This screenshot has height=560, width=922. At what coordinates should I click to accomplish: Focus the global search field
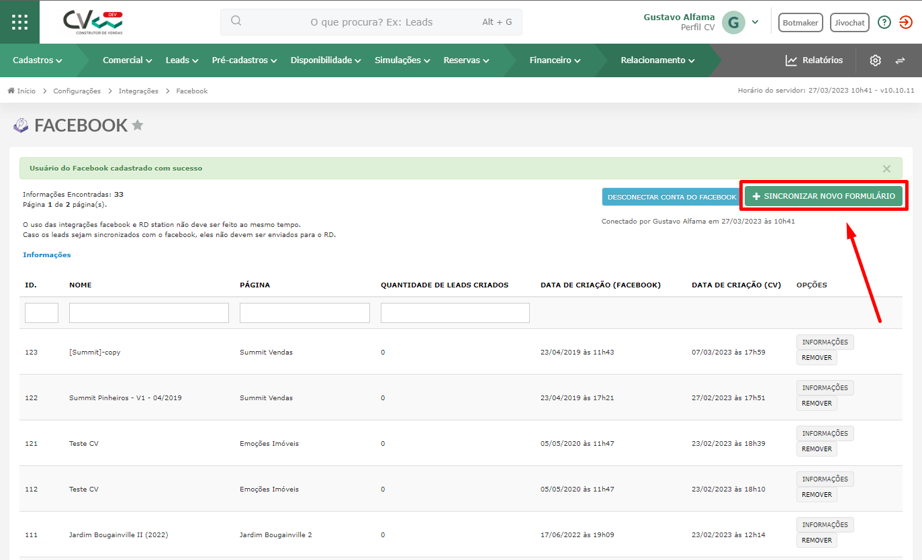click(371, 22)
